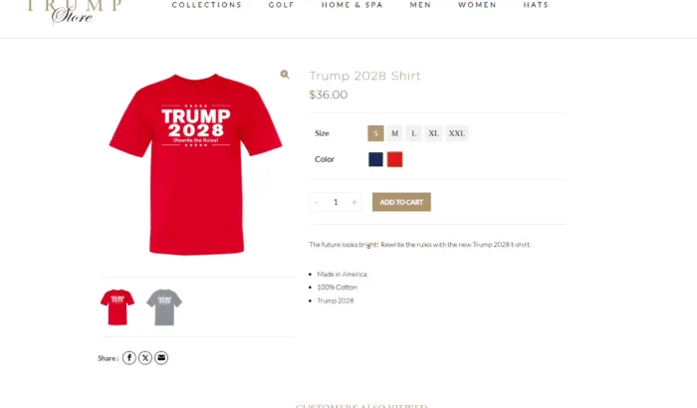Click the magnifier zoom icon on product image

285,75
